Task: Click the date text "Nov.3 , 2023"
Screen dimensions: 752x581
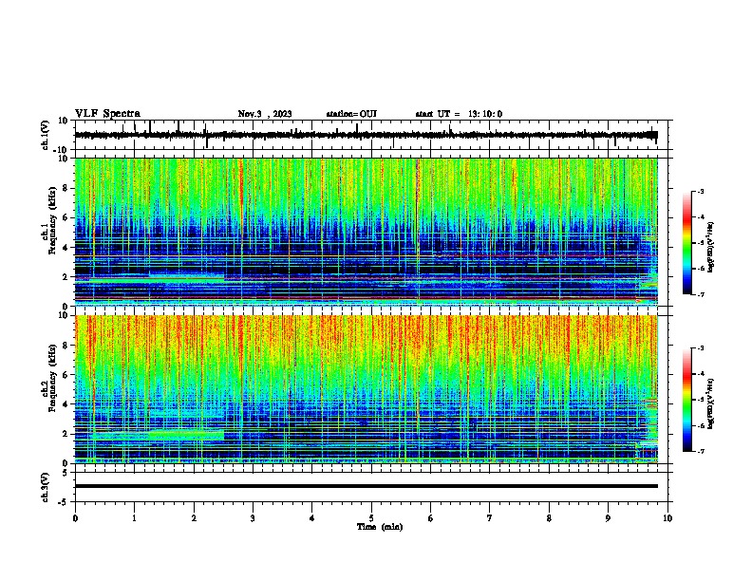Action: [265, 114]
